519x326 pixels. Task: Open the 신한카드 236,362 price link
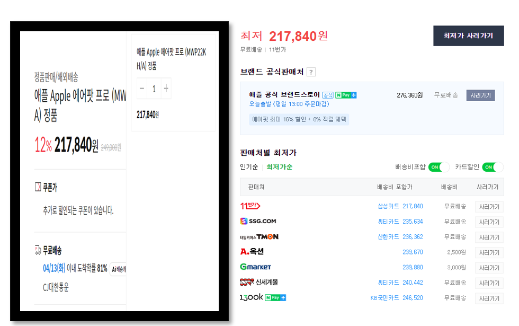click(400, 236)
